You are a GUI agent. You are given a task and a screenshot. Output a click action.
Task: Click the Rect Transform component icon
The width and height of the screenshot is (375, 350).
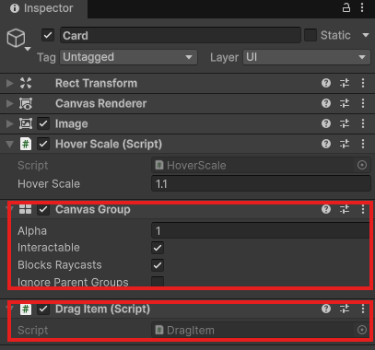click(26, 83)
